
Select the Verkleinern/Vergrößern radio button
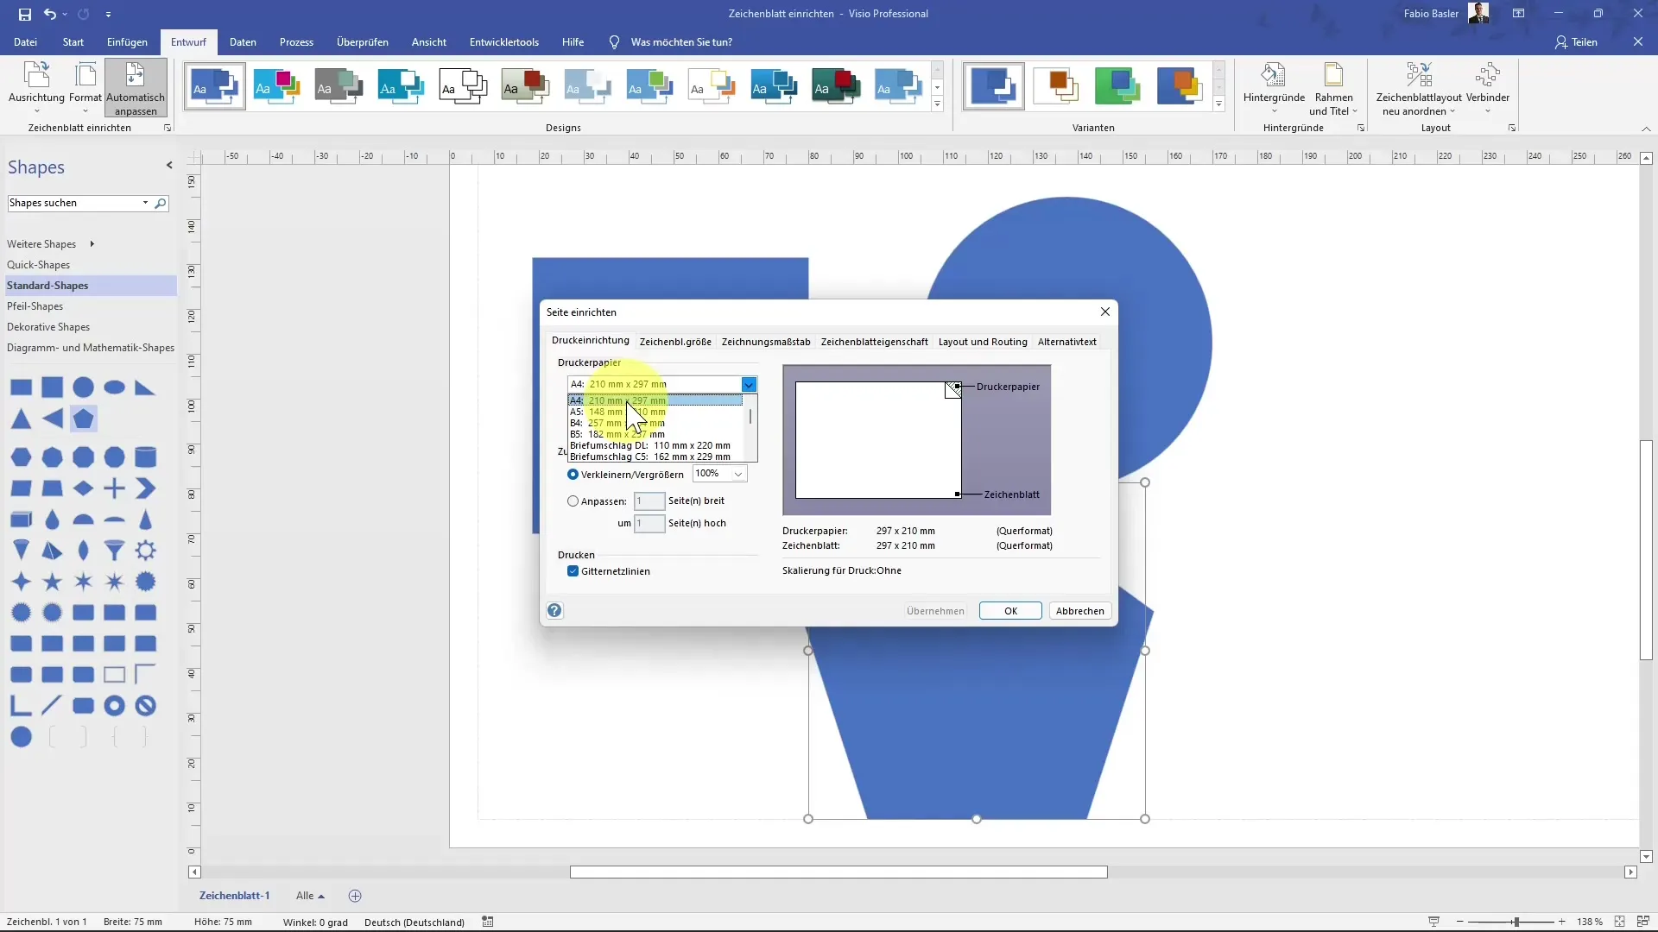pos(573,475)
